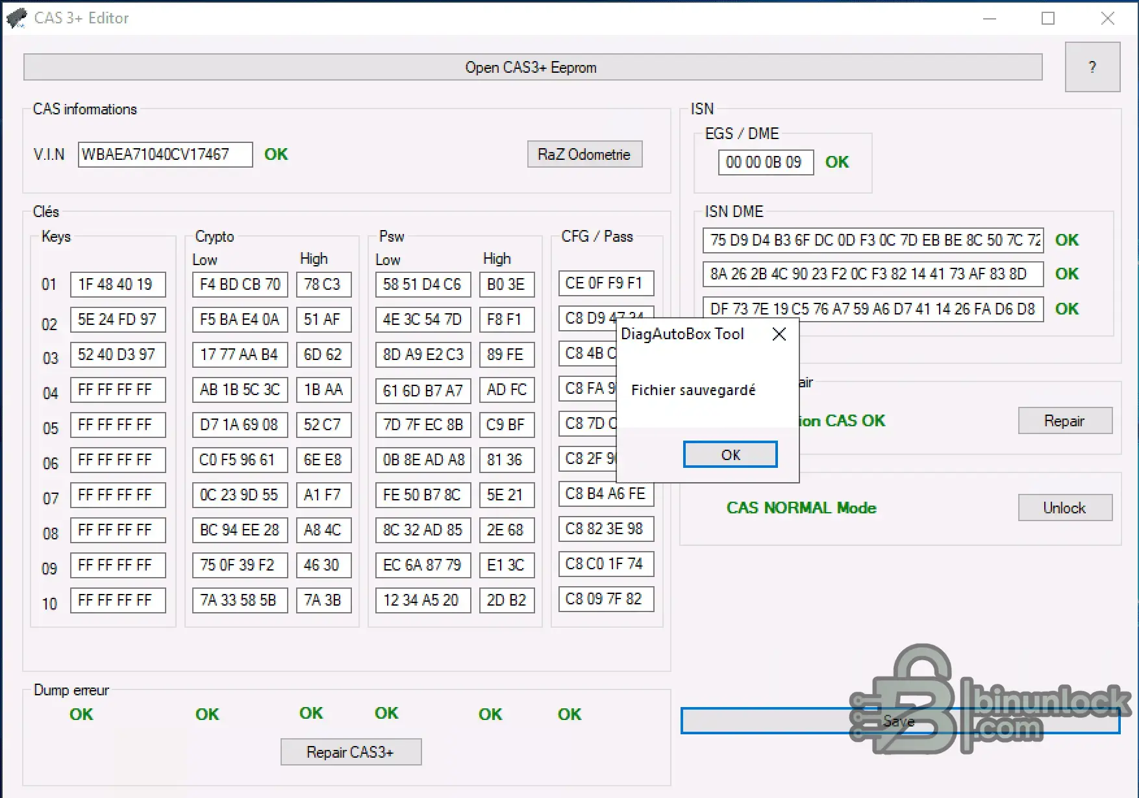Click the green OK beside V.I.N
The width and height of the screenshot is (1139, 798).
point(276,155)
